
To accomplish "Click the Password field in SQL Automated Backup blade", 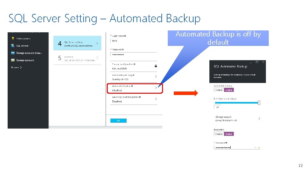I will 237,148.
